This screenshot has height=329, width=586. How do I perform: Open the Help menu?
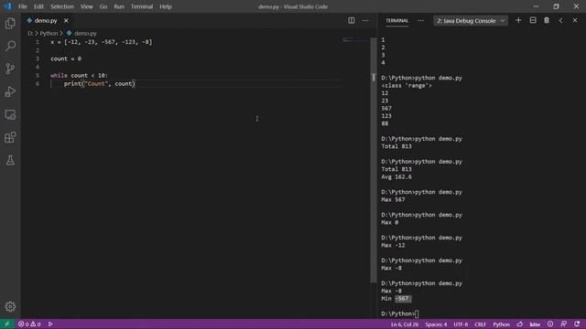(166, 6)
